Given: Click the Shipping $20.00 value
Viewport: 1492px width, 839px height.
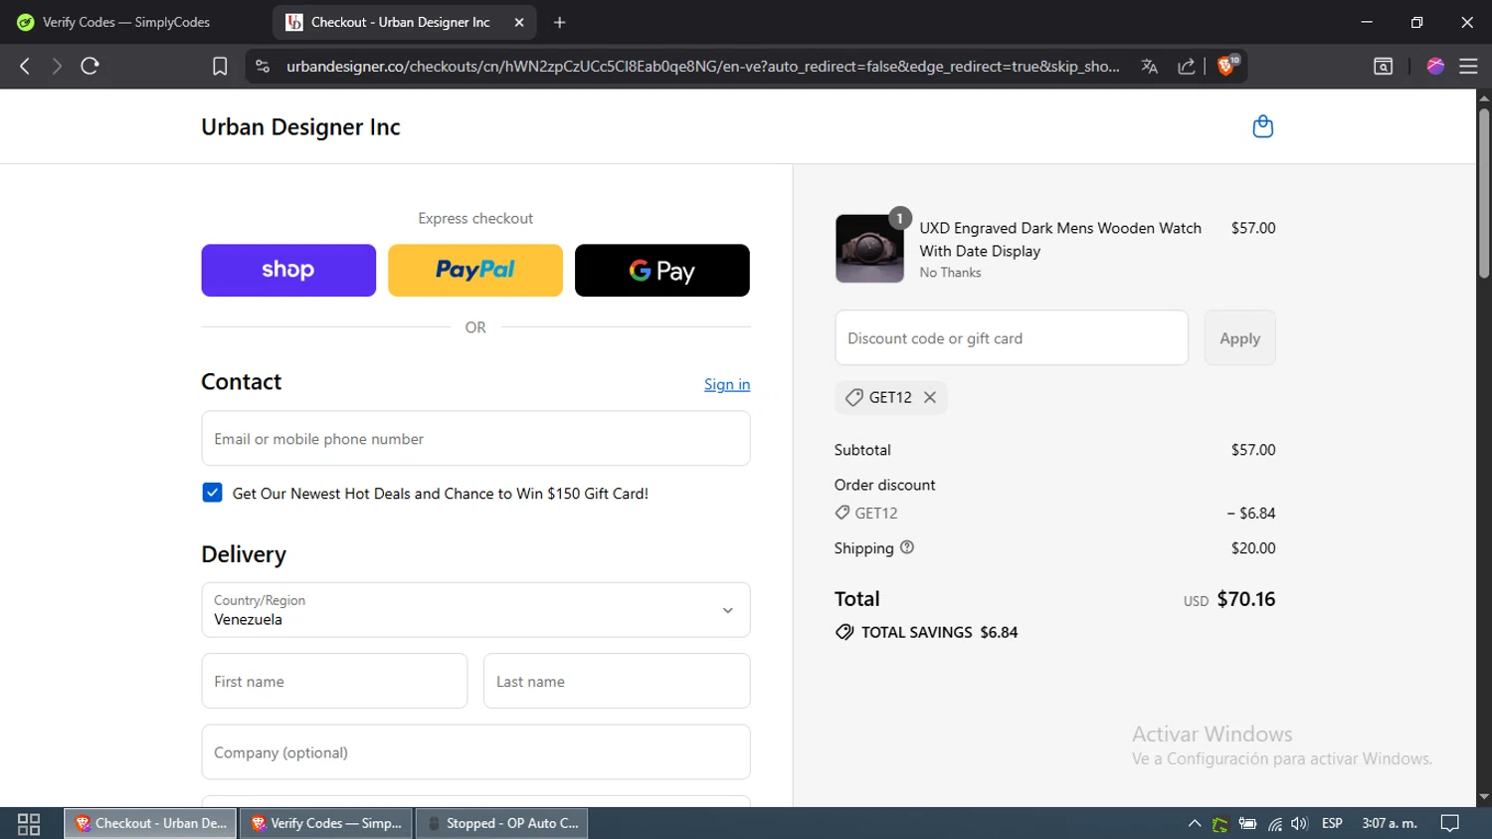Looking at the screenshot, I should (x=1253, y=548).
